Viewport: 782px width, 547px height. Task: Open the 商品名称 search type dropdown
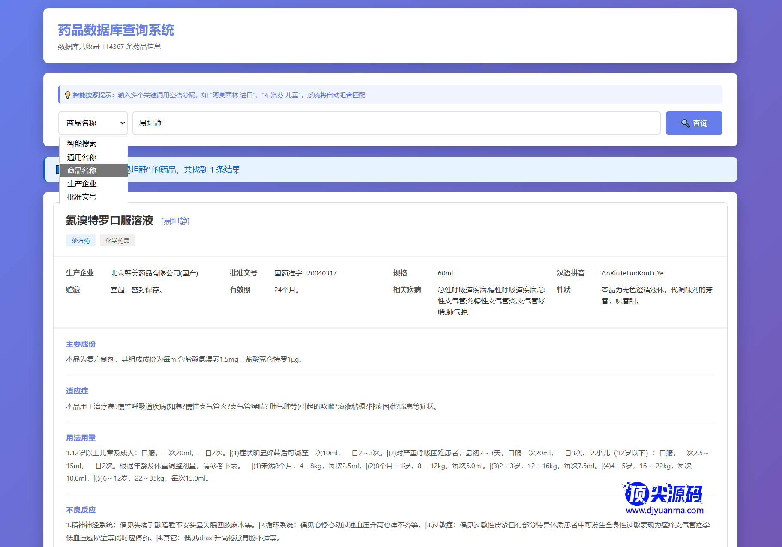point(93,123)
